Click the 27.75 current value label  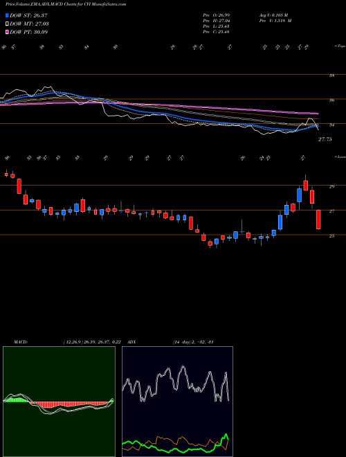point(325,140)
